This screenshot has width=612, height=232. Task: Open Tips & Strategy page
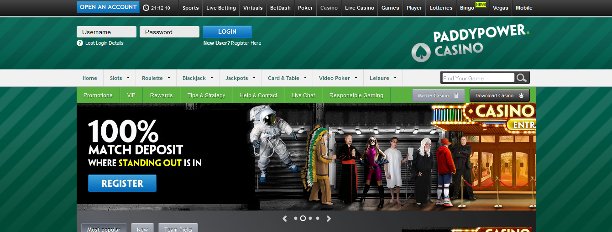(206, 95)
